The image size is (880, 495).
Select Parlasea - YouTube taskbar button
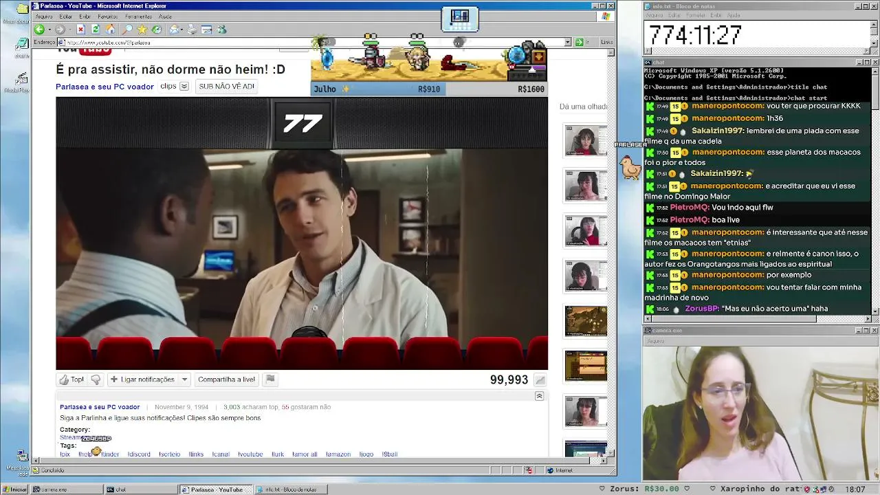click(x=217, y=489)
